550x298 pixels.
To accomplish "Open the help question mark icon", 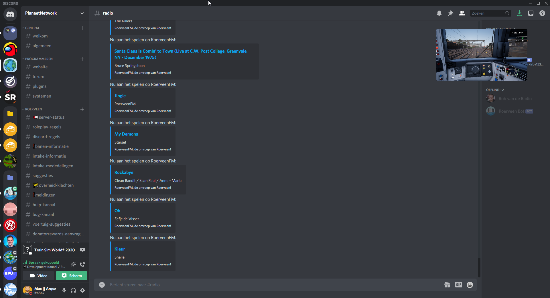I will pos(542,13).
